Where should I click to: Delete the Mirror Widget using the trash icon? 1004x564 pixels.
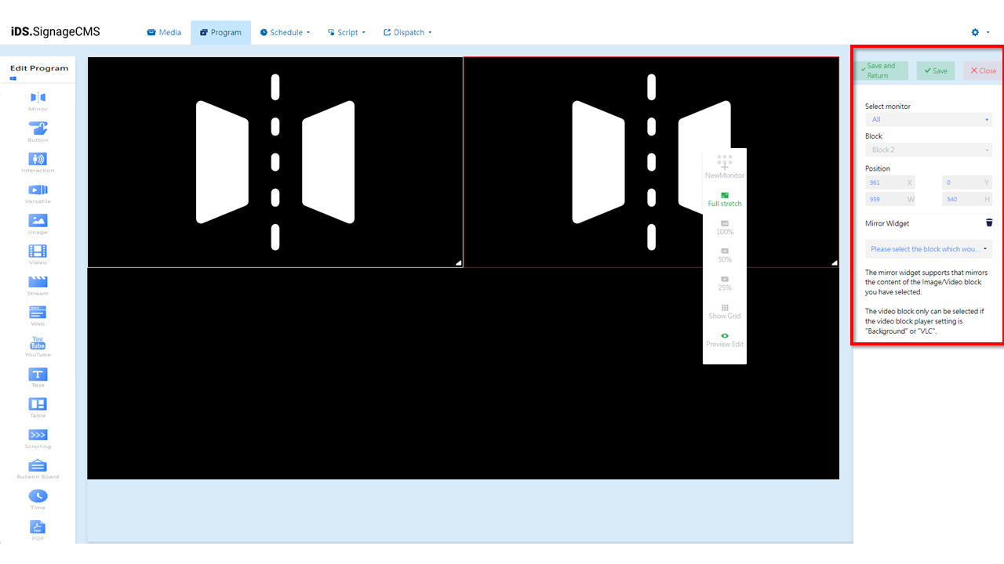tap(989, 222)
